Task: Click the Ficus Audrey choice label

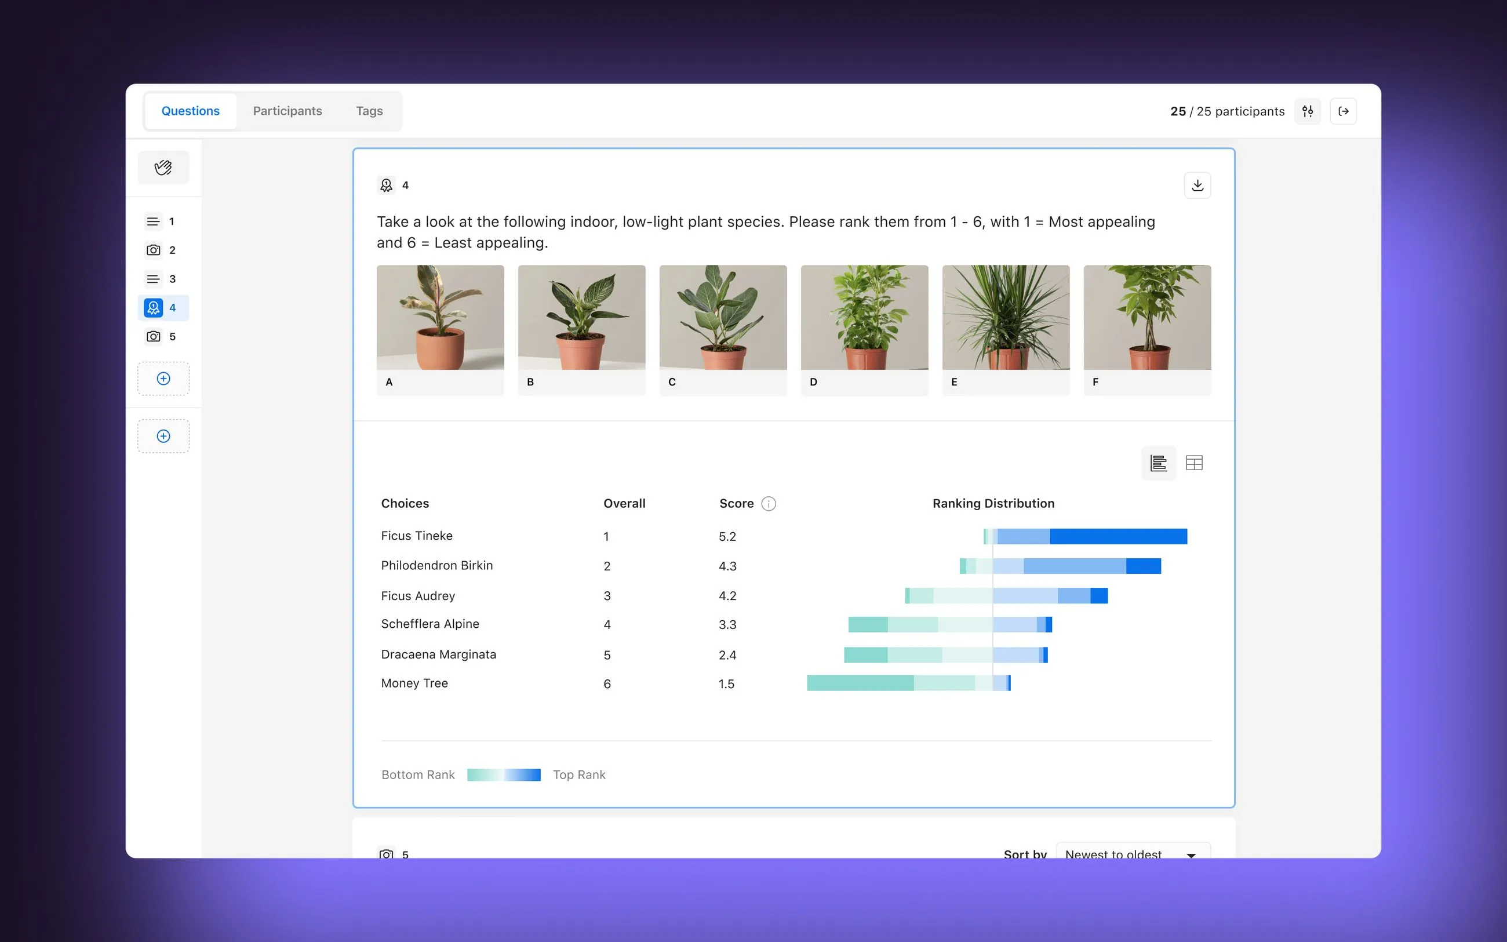Action: click(x=418, y=595)
